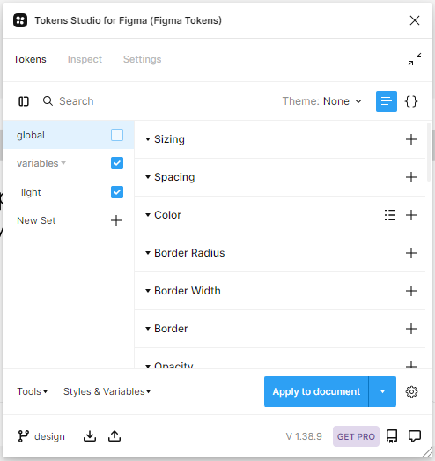Viewport: 435px width, 461px height.
Task: Focus the Search tokens field
Action: (76, 101)
